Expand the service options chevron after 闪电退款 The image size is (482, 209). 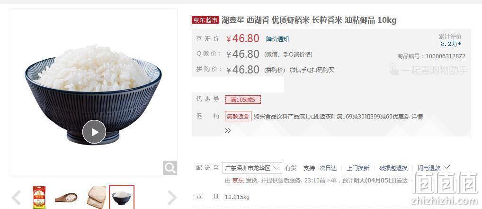(x=446, y=167)
